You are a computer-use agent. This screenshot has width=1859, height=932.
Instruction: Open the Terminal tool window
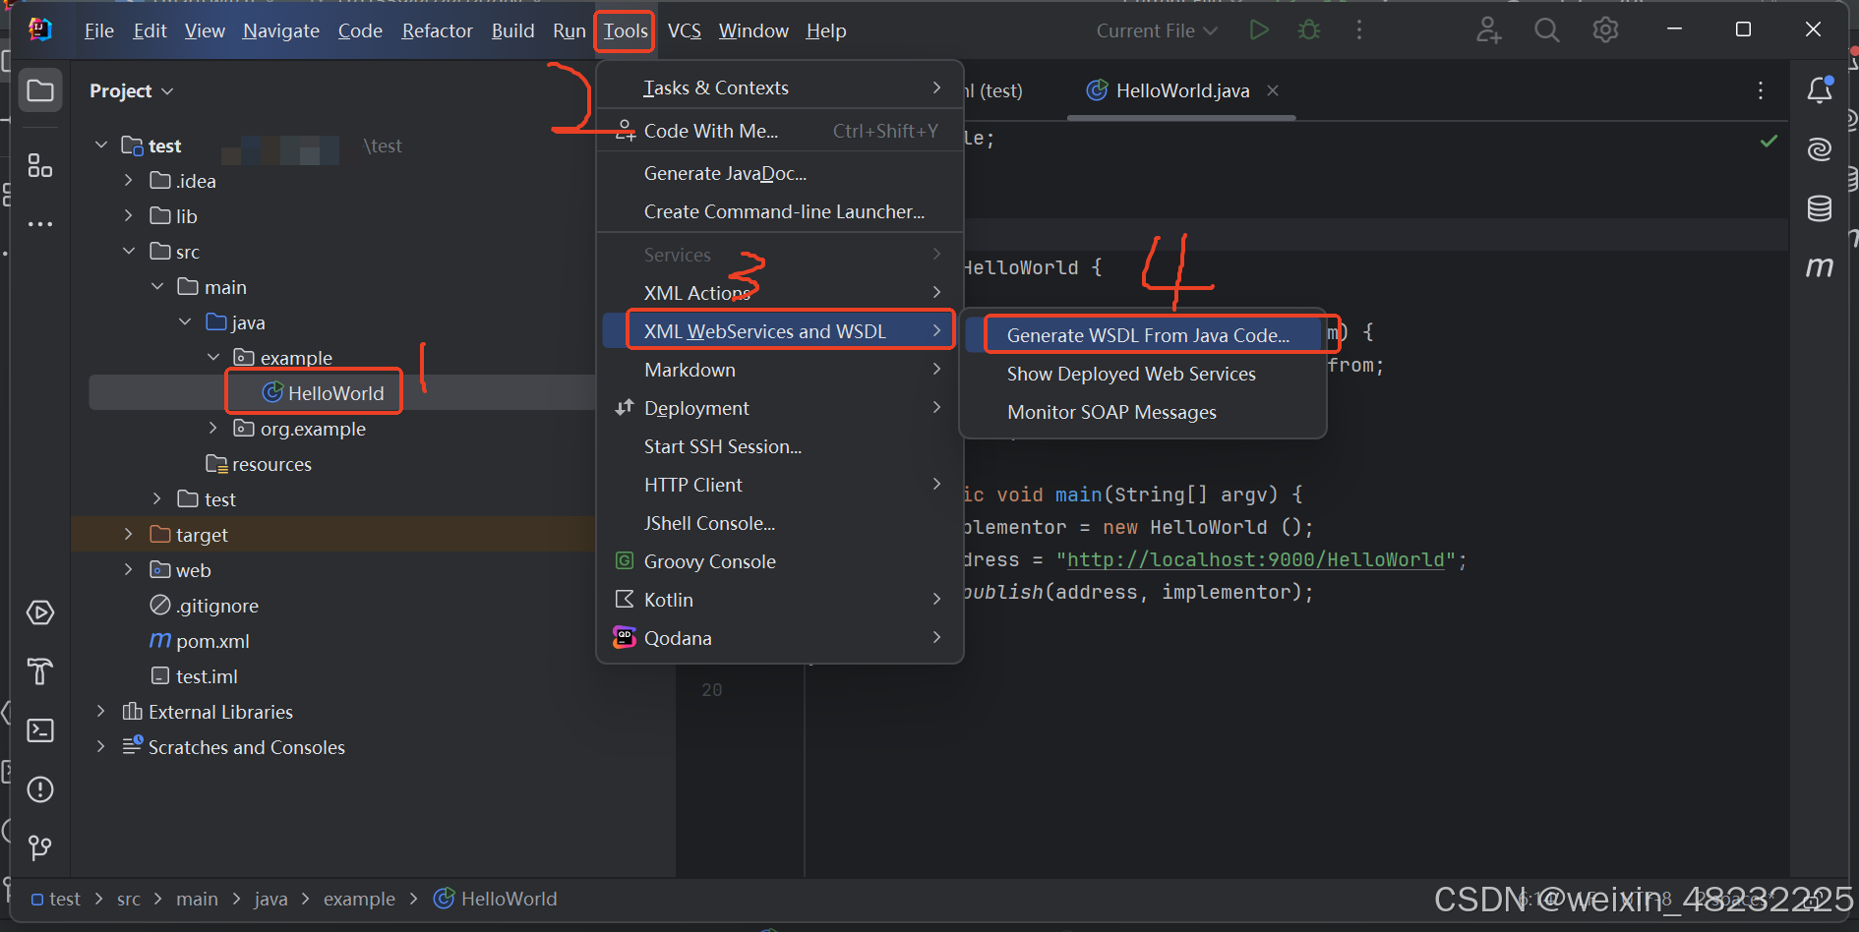tap(40, 730)
